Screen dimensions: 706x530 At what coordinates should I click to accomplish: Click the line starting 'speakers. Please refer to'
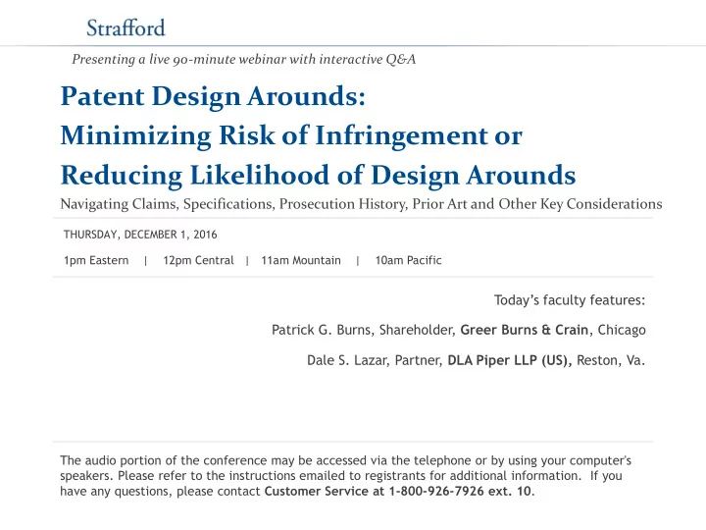tap(341, 476)
